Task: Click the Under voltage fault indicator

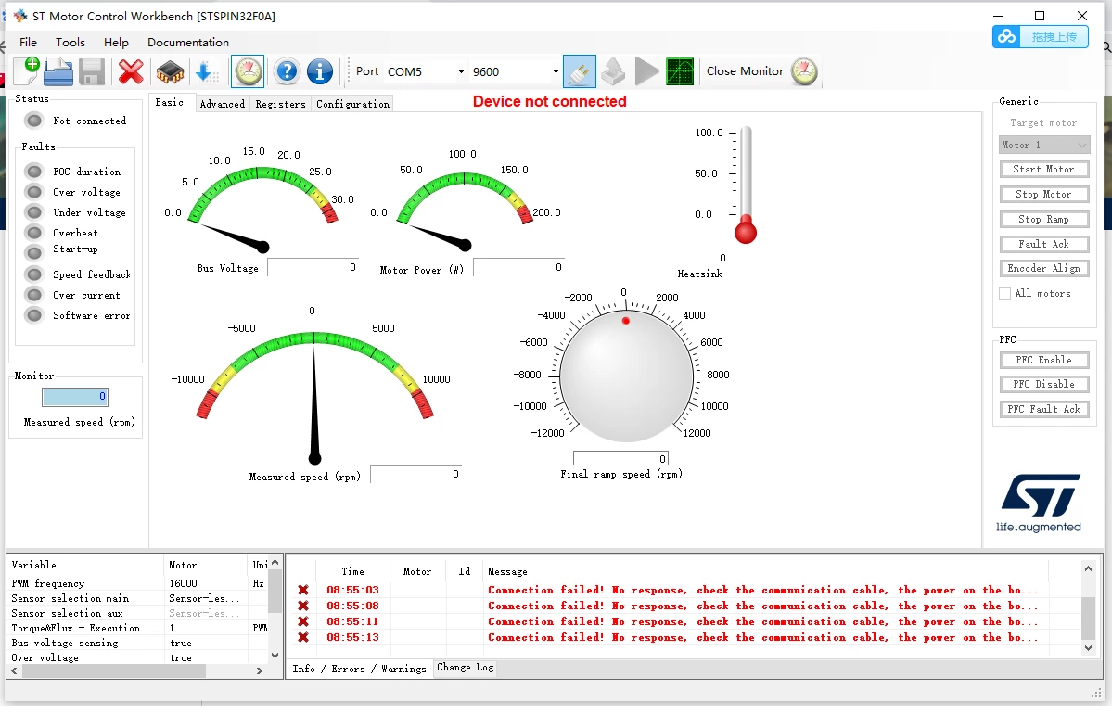Action: click(33, 212)
